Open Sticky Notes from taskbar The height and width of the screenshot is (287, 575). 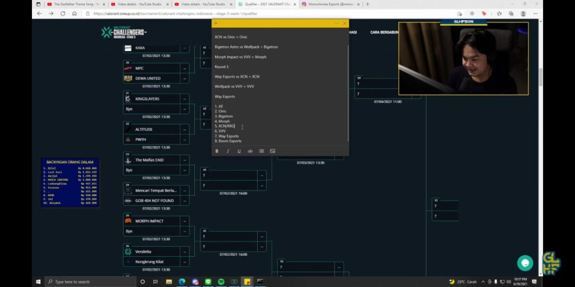coord(248,282)
